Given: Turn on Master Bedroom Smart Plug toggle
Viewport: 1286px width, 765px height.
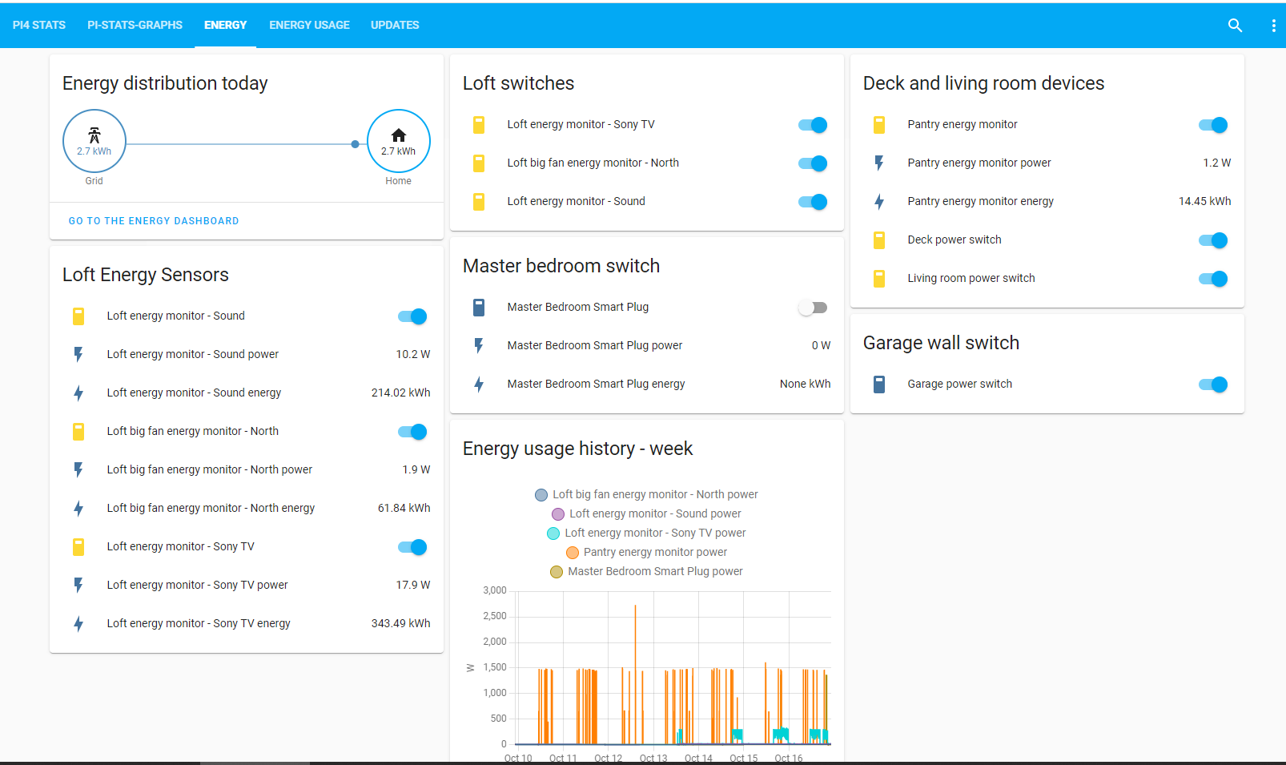Looking at the screenshot, I should pyautogui.click(x=813, y=308).
